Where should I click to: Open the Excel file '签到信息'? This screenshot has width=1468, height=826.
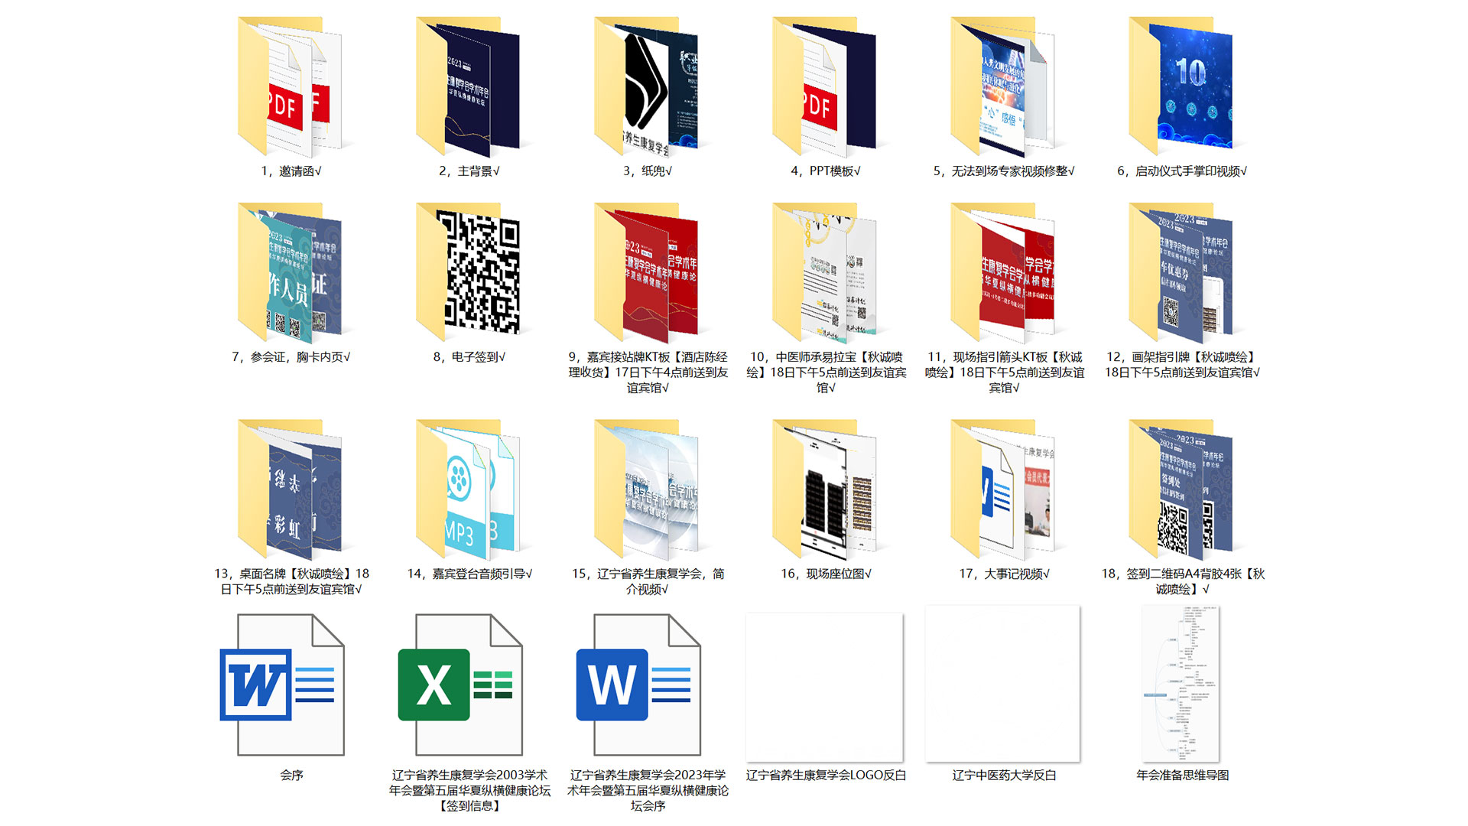(x=469, y=685)
